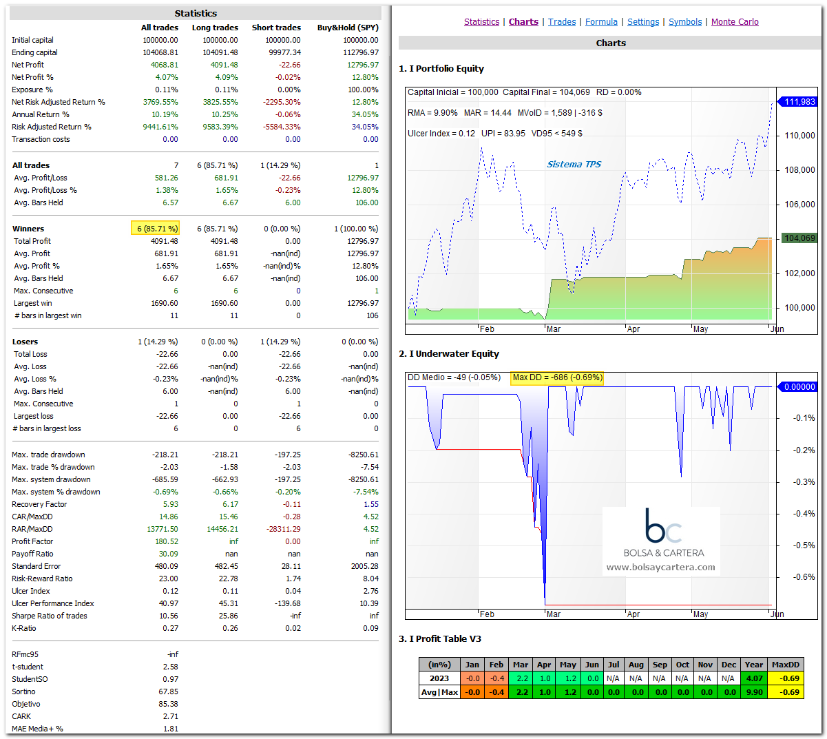Click the Long trades column header
The width and height of the screenshot is (827, 739).
coord(215,28)
